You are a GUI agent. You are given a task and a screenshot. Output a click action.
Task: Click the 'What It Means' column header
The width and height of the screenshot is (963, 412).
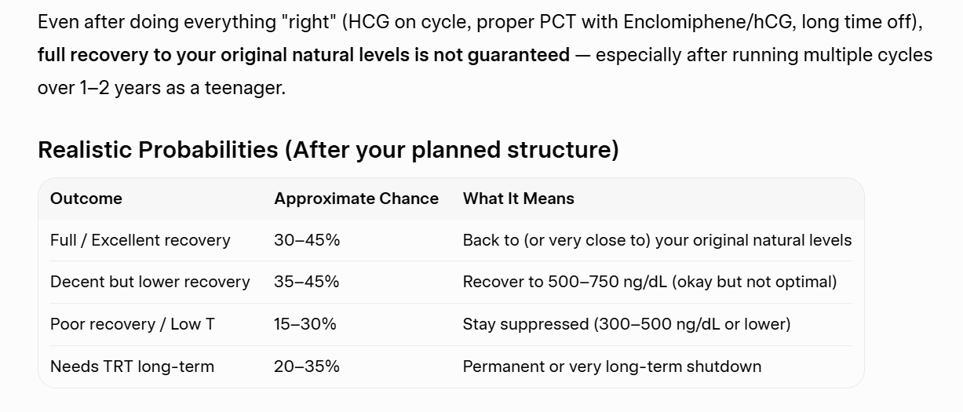519,199
